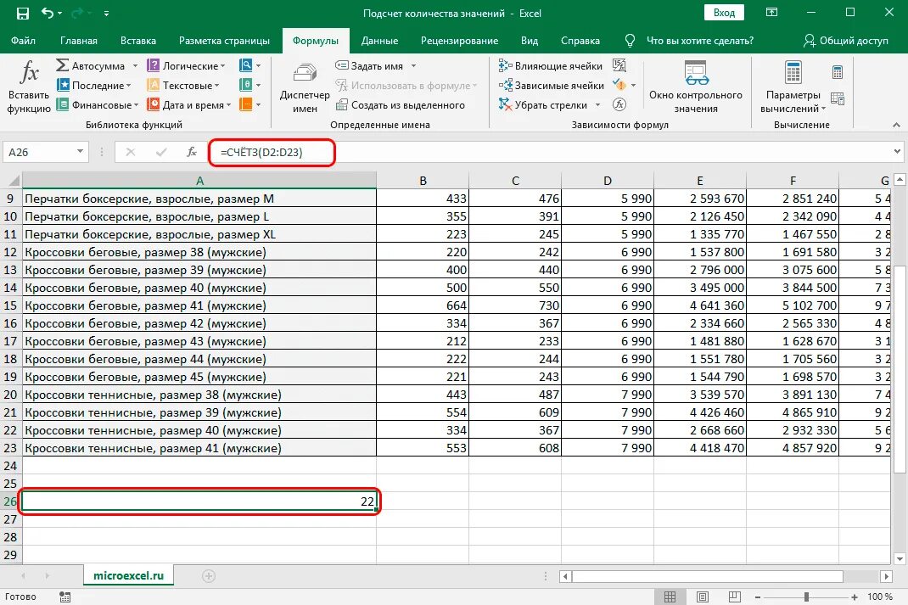Click the Вставить функцию fx button
The width and height of the screenshot is (908, 605).
pyautogui.click(x=28, y=87)
